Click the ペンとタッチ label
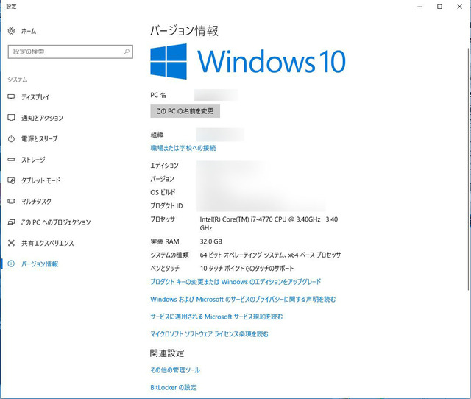The width and height of the screenshot is (471, 399). click(x=165, y=268)
